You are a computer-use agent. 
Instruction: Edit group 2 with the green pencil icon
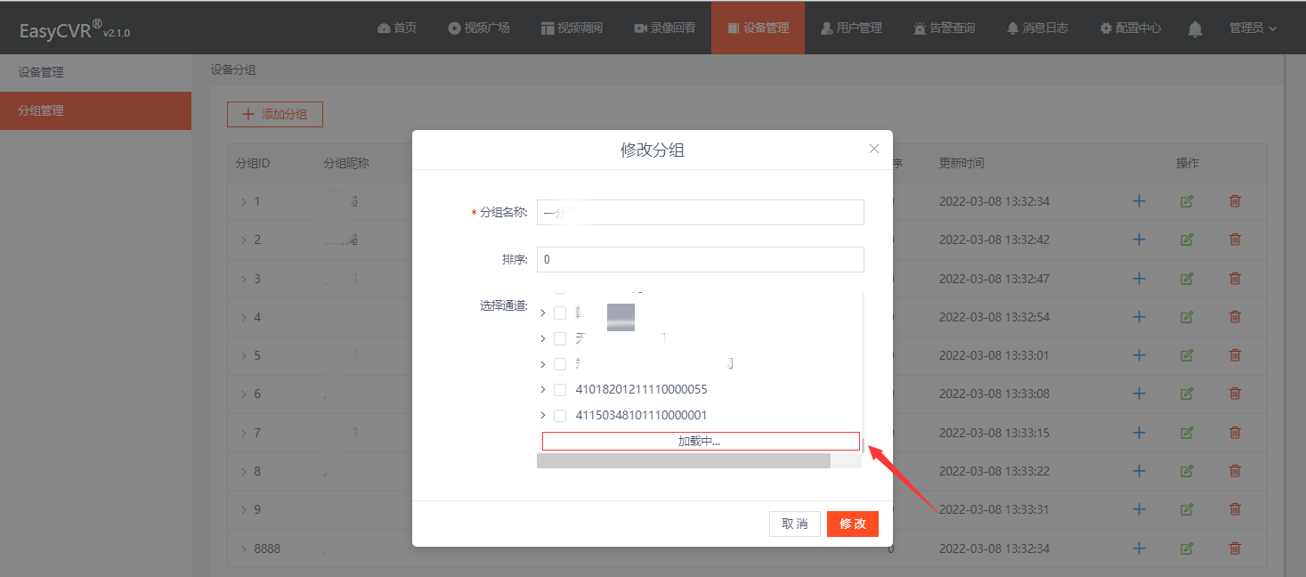1187,240
